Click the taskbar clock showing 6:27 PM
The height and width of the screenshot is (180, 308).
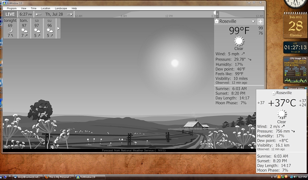303,177
